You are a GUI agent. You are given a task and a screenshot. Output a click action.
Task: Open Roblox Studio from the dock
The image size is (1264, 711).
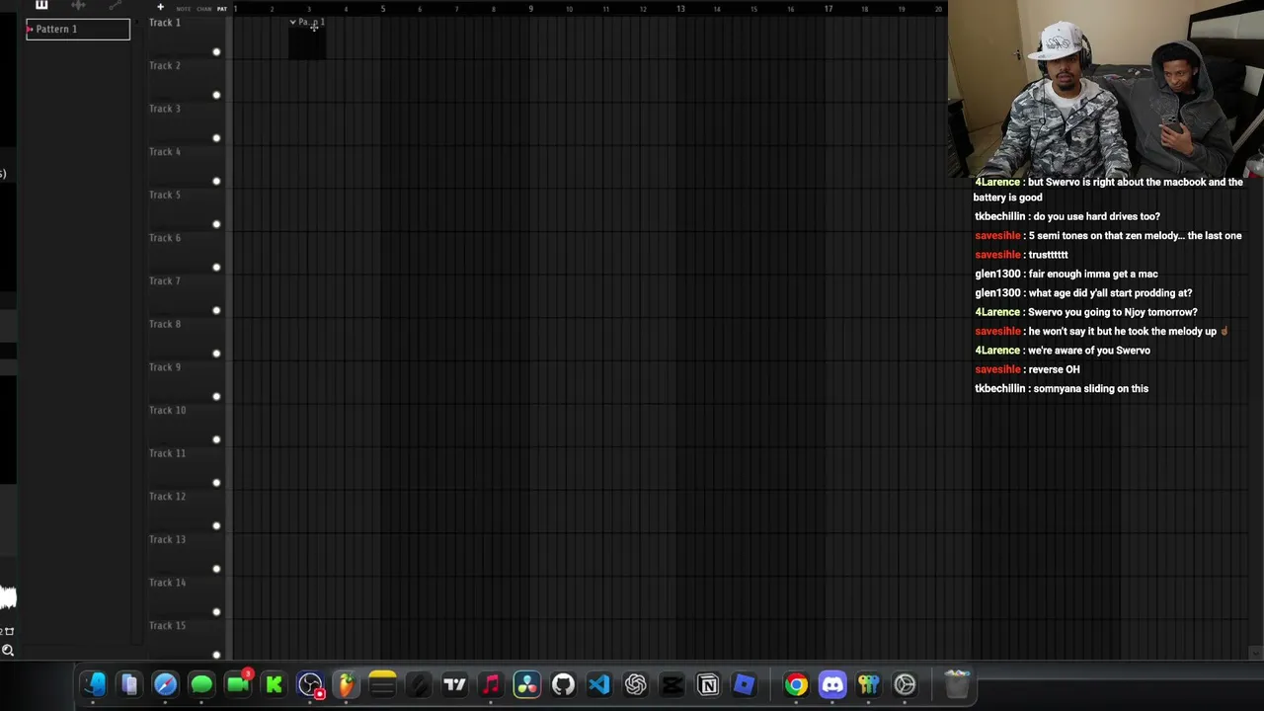[x=744, y=684]
